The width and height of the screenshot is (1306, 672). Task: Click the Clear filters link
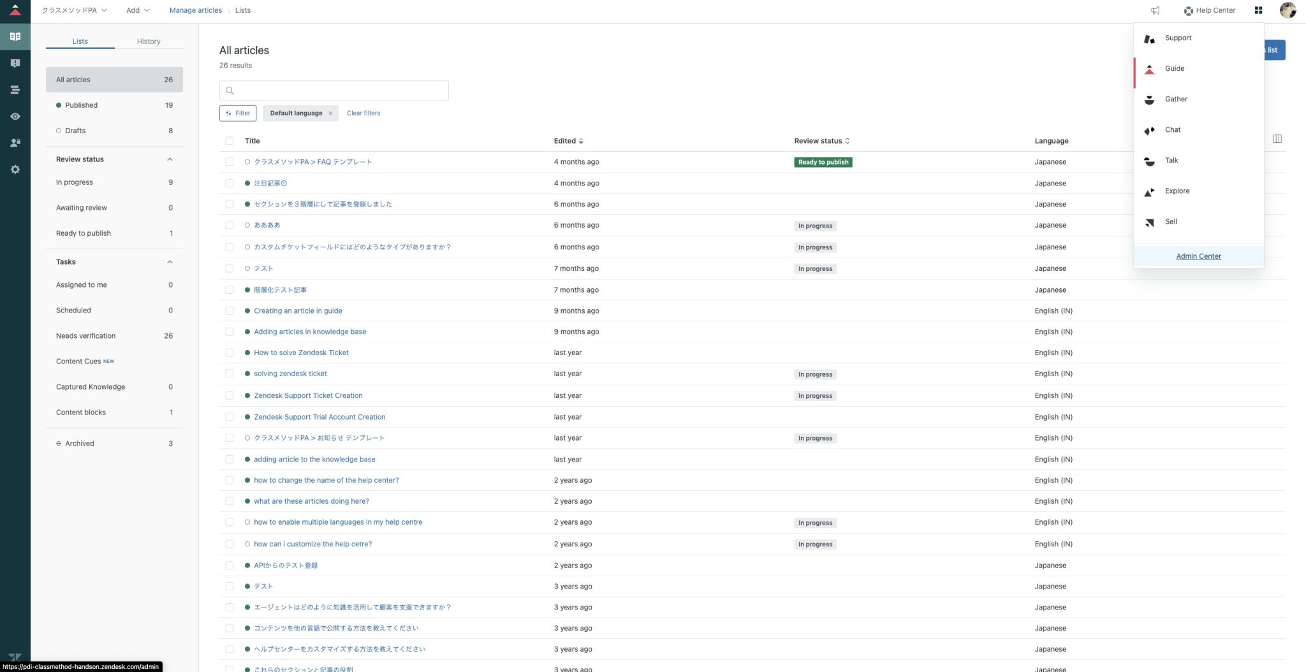pyautogui.click(x=363, y=113)
